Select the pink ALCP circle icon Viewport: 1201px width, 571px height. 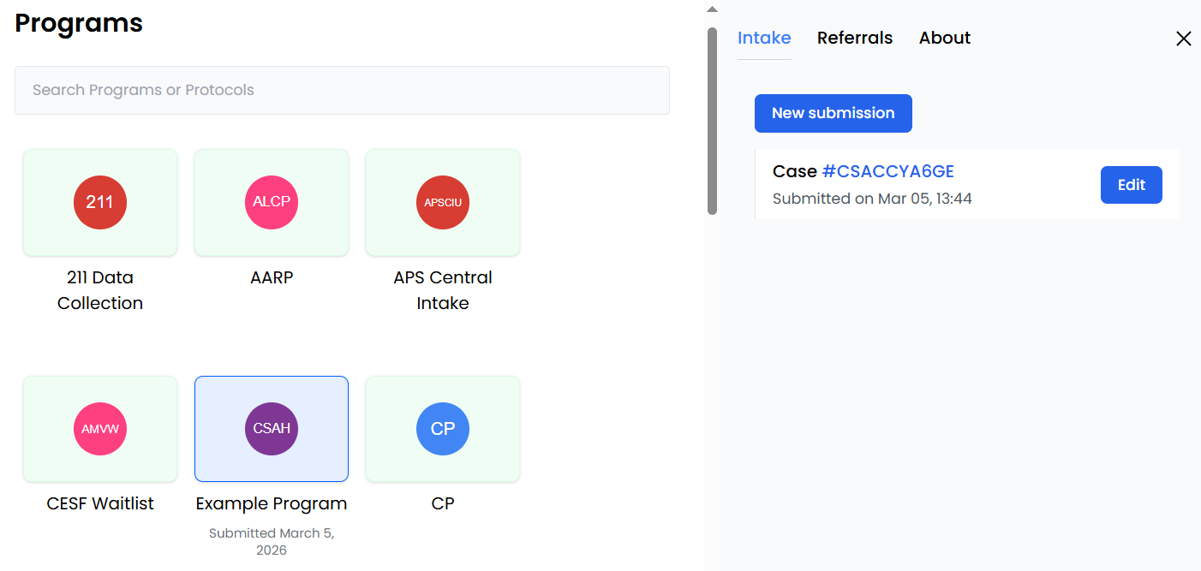point(272,202)
